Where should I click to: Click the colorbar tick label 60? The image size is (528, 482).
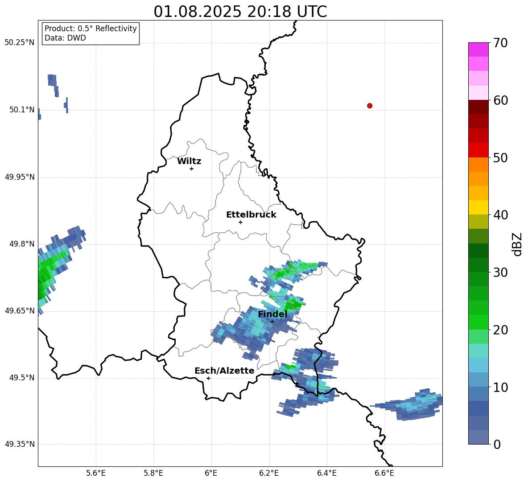[500, 100]
